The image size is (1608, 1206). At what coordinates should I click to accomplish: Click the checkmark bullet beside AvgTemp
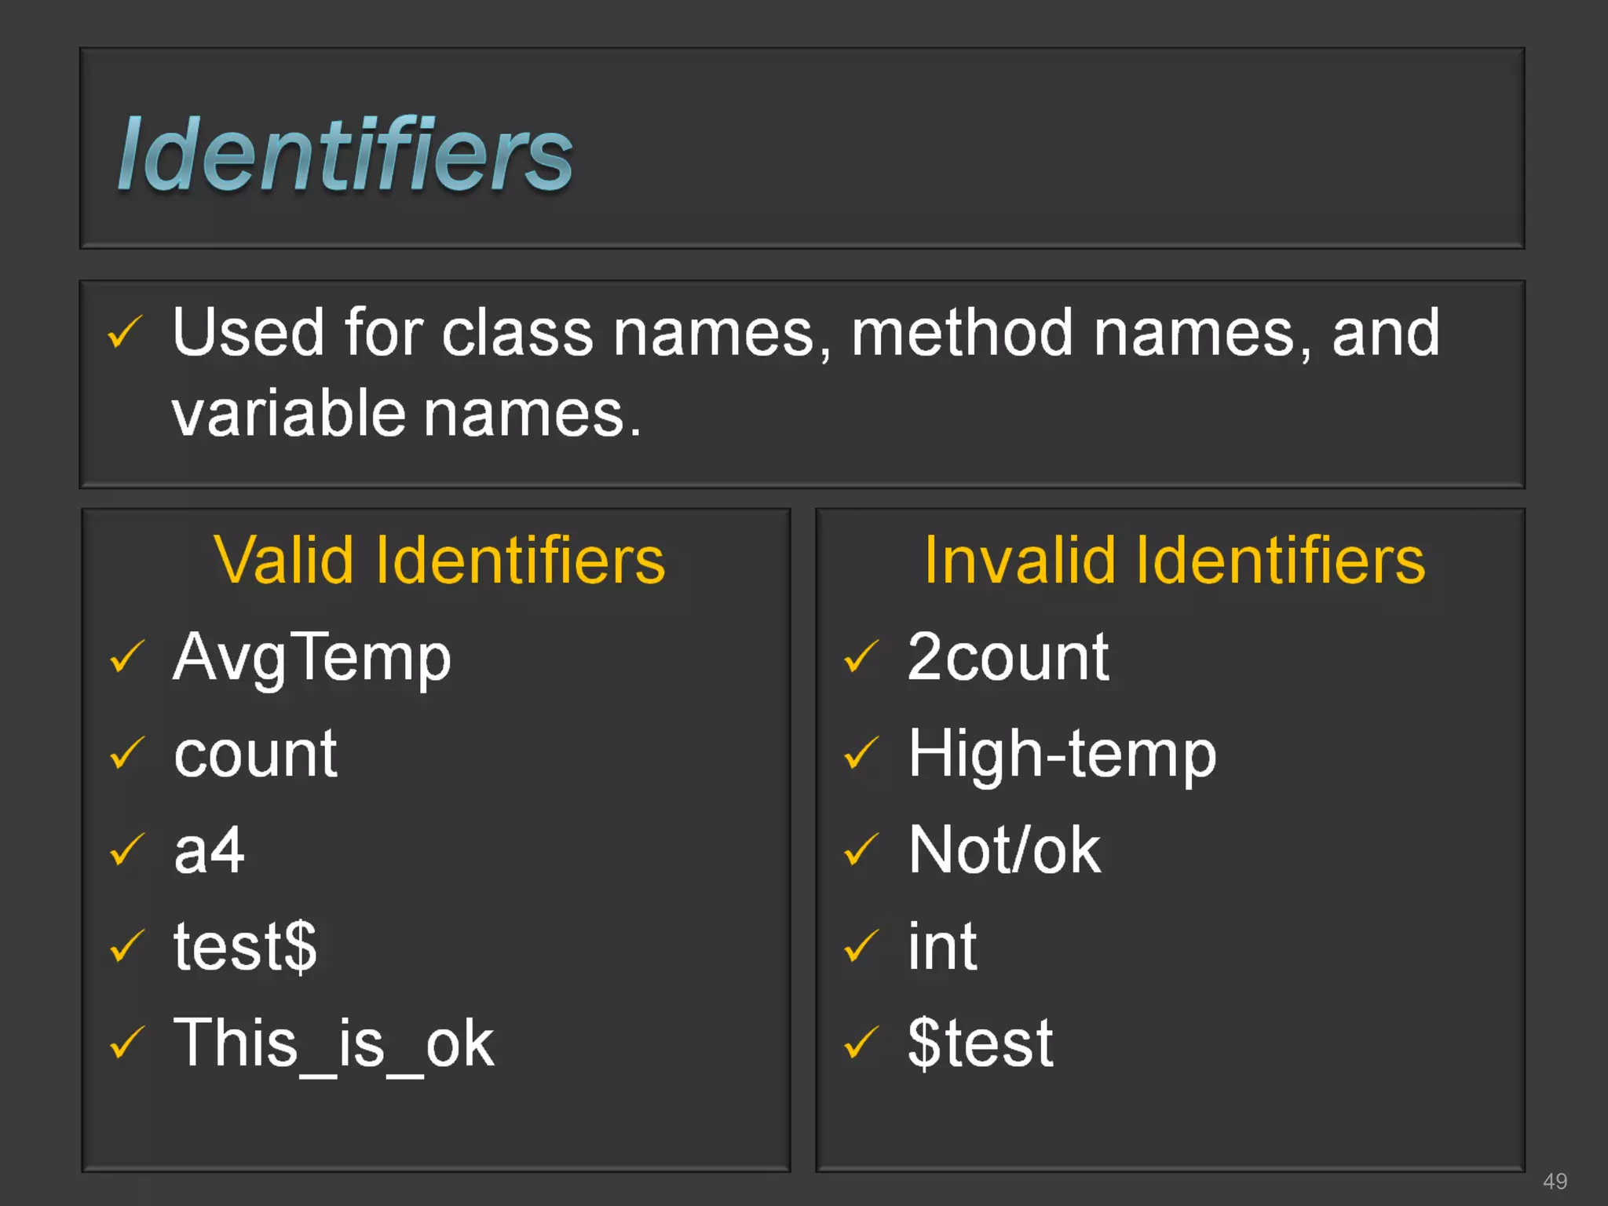[126, 657]
